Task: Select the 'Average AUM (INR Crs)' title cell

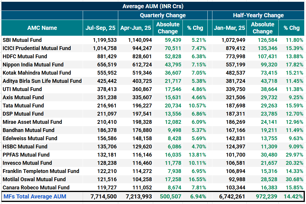Action: (153, 6)
